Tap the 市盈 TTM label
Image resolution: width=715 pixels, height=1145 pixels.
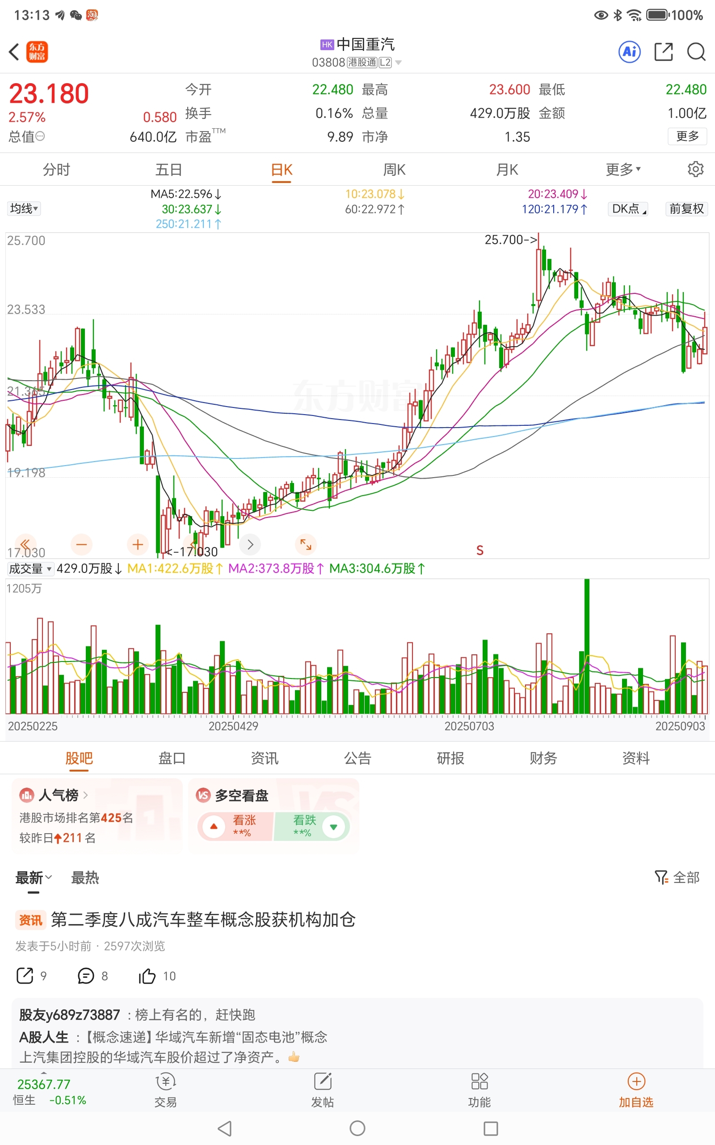pos(205,136)
